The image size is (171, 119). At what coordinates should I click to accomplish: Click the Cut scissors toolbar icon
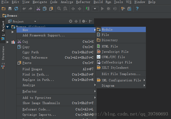38,9
